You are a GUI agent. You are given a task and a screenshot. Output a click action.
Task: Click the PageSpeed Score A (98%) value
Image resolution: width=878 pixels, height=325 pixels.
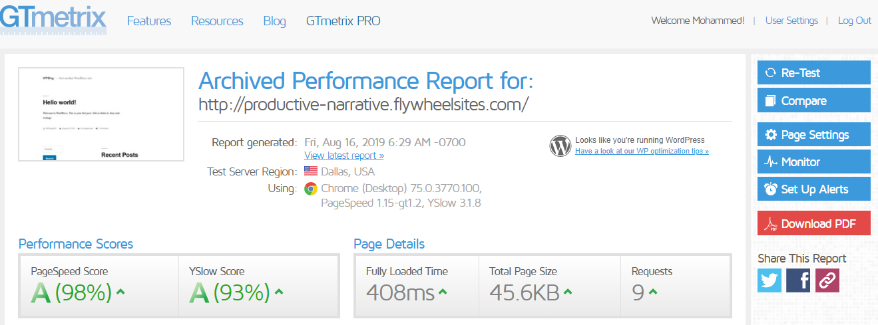[72, 292]
